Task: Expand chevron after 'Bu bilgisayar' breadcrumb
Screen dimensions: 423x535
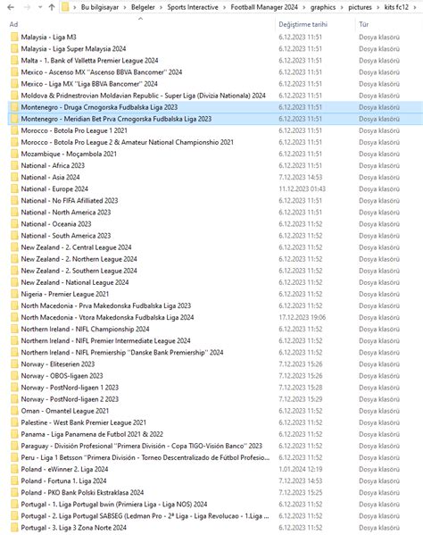Action: [125, 7]
